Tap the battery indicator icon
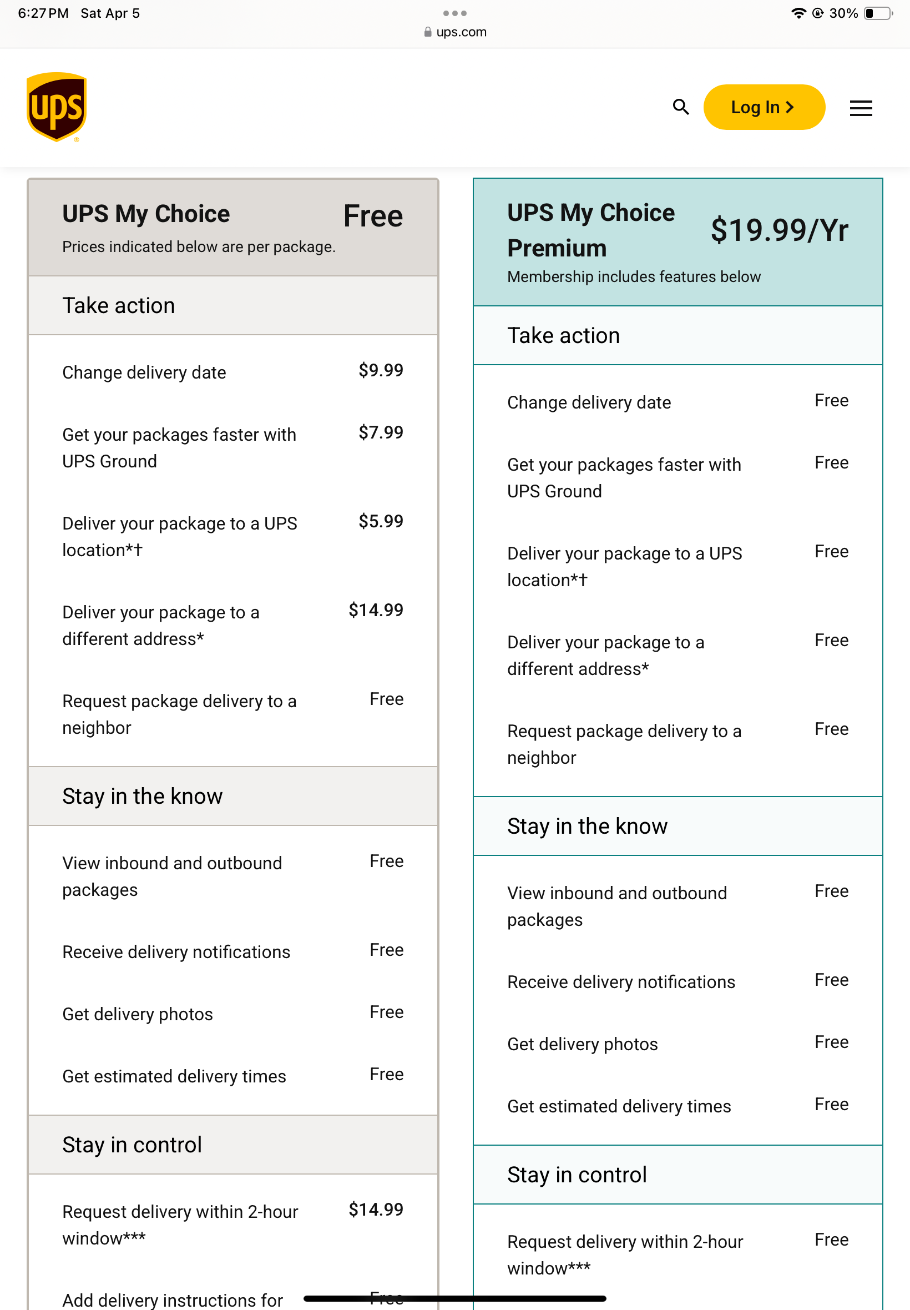 click(877, 13)
